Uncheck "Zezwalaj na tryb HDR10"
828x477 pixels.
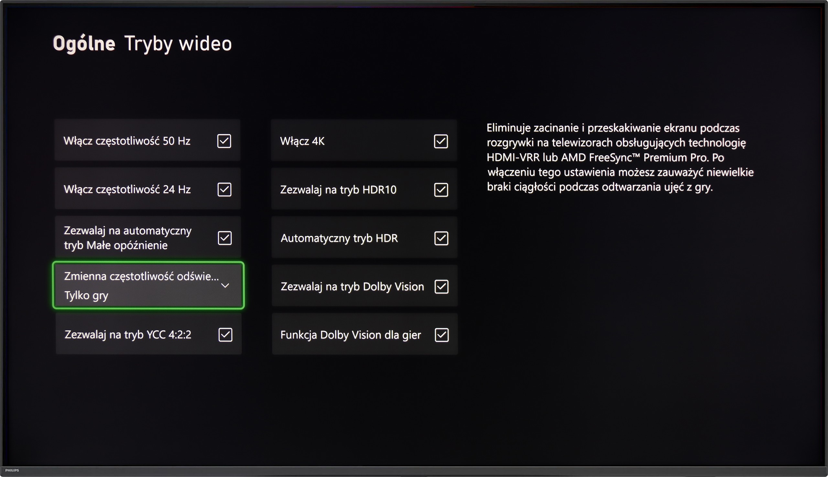441,189
